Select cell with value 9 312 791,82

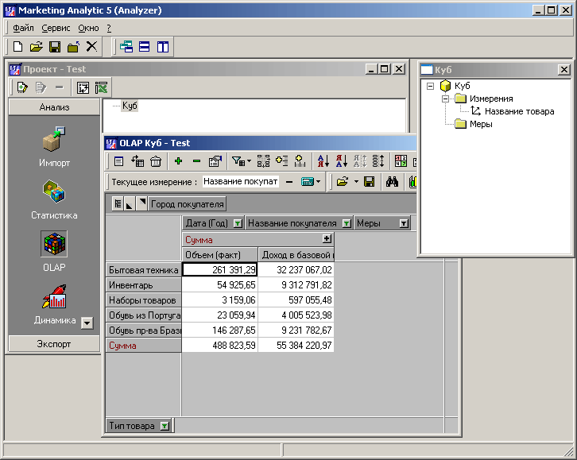coord(296,285)
